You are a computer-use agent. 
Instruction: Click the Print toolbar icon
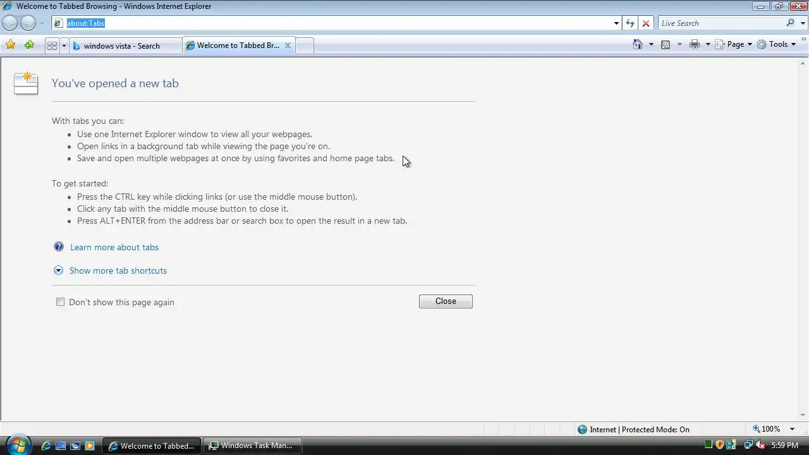[695, 44]
